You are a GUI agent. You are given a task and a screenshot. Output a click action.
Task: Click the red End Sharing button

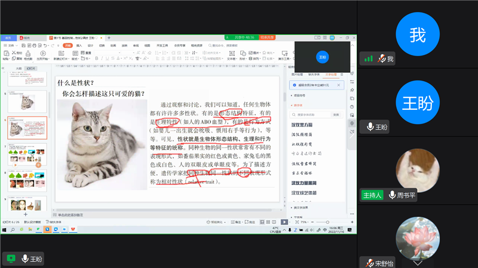[266, 38]
